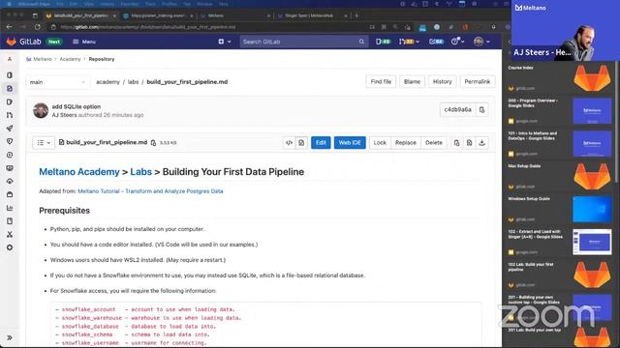620x348 pixels.
Task: Click the Permalink button
Action: click(x=478, y=81)
